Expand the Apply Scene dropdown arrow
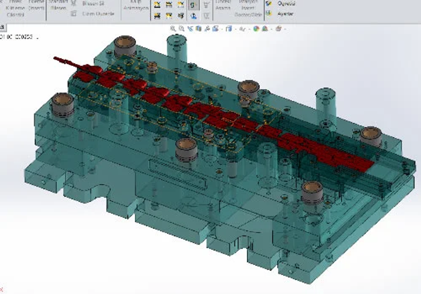The width and height of the screenshot is (421, 294). click(272, 29)
